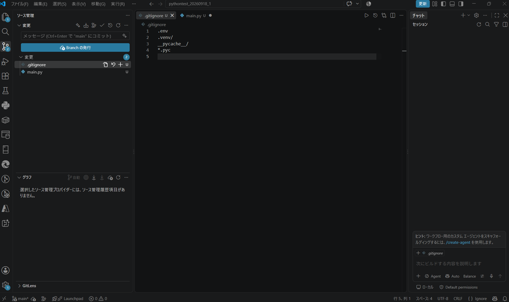Filter chat sessions with funnel icon

[x=497, y=24]
